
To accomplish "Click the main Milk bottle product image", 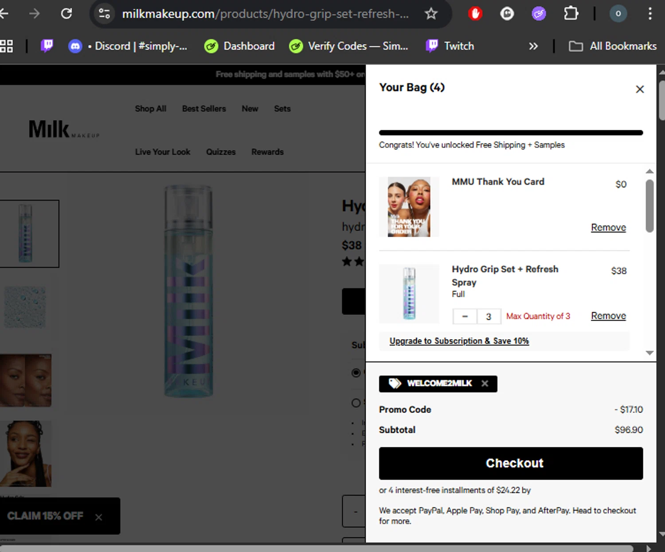I will pyautogui.click(x=188, y=291).
